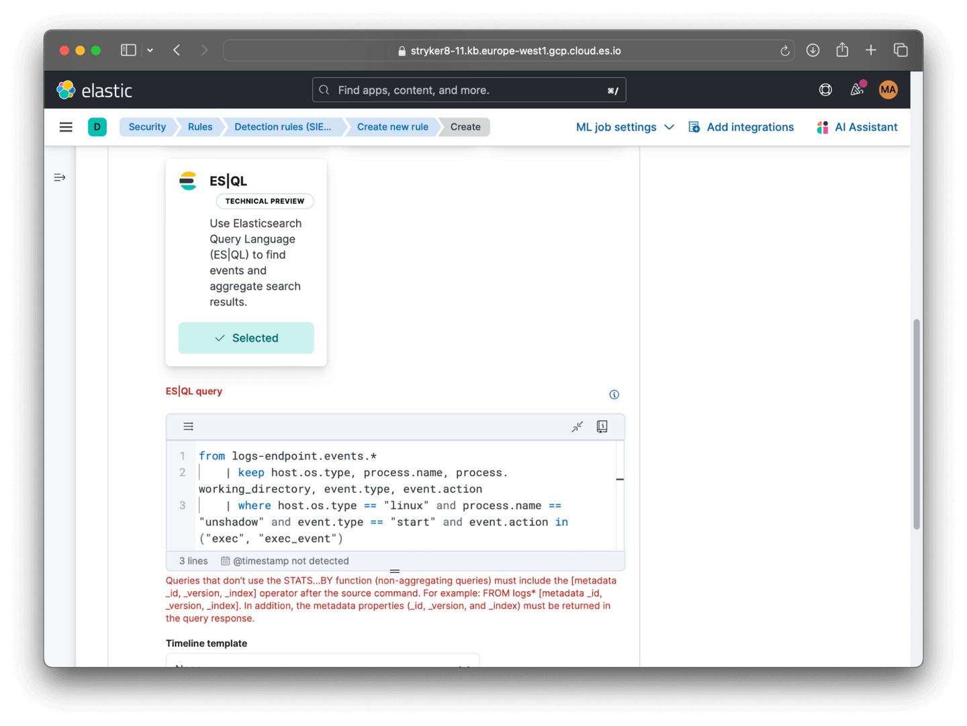Toggle word wrap in query editor

click(x=189, y=426)
